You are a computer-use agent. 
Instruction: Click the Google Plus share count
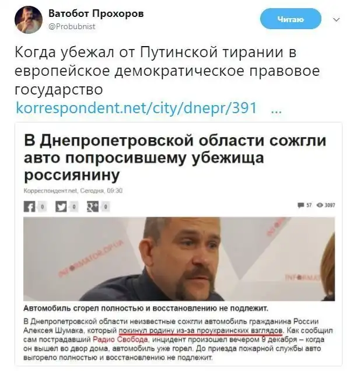106,207
